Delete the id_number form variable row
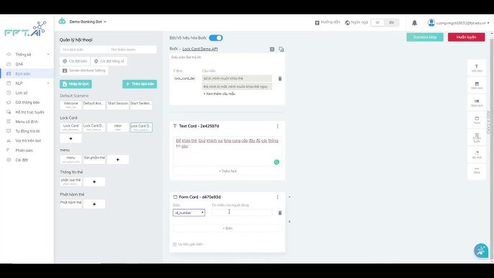The height and width of the screenshot is (278, 494). tap(279, 212)
